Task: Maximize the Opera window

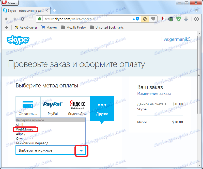Action: pyautogui.click(x=186, y=3)
